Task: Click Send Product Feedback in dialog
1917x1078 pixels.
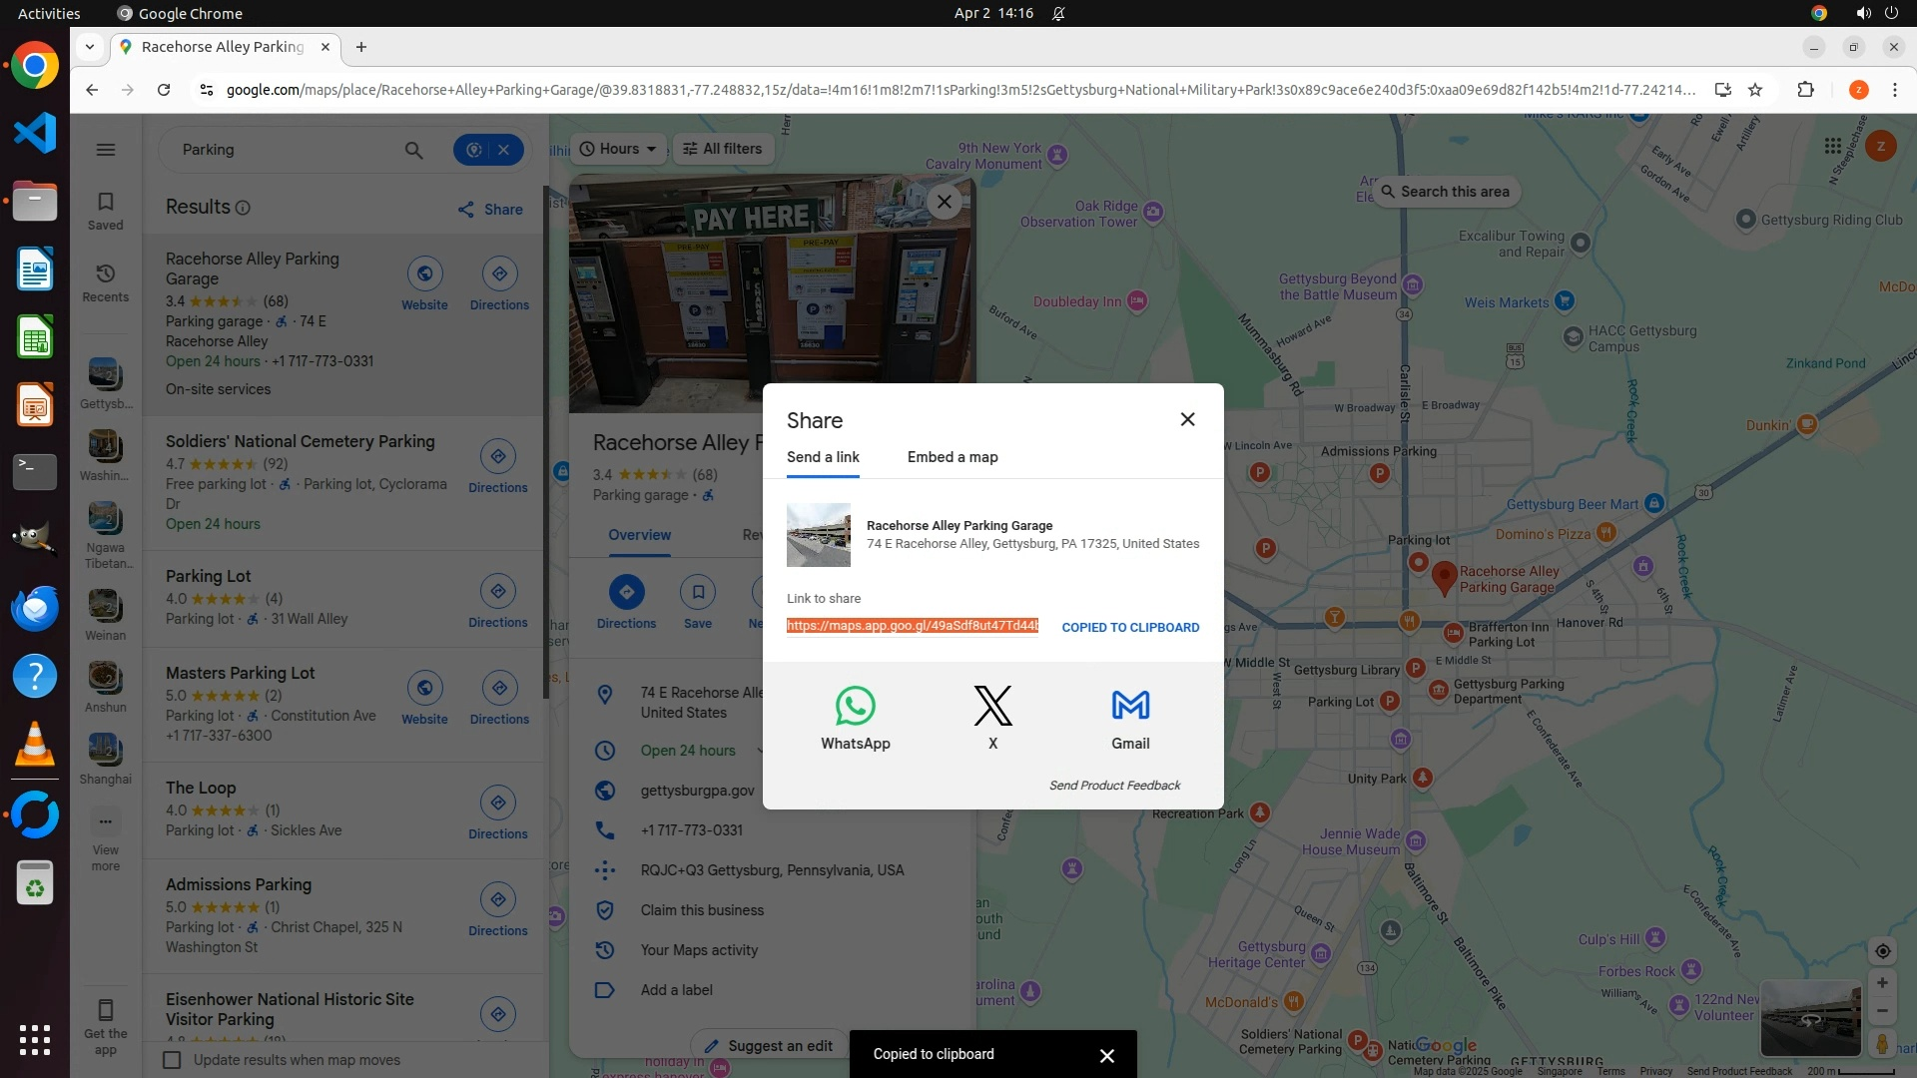Action: pyautogui.click(x=1114, y=786)
